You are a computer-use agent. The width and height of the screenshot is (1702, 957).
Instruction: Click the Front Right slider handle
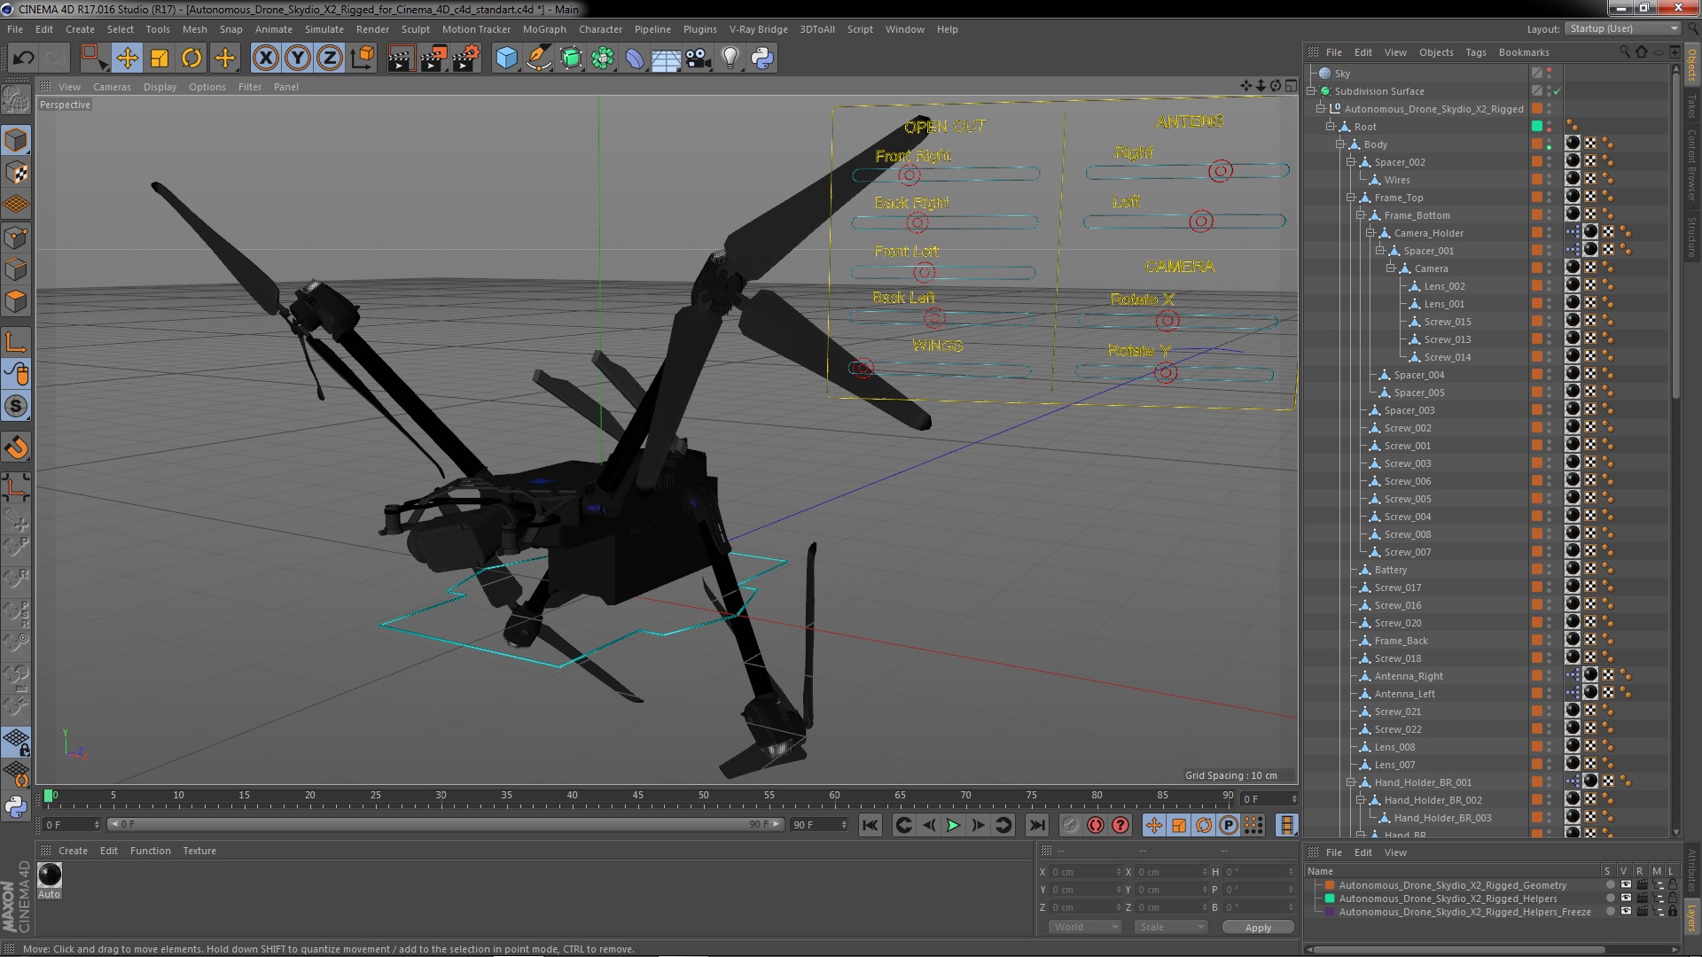(910, 175)
